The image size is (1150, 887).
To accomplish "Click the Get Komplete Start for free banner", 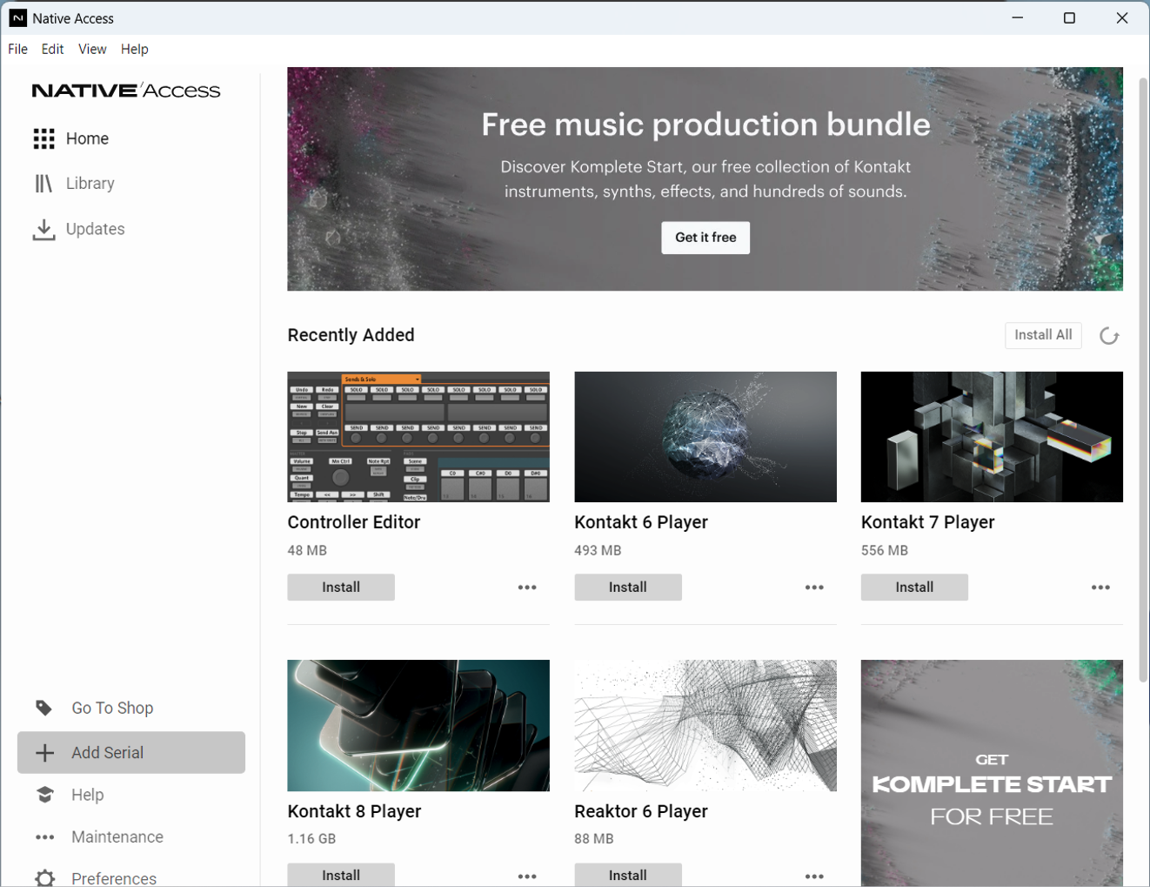I will (992, 773).
